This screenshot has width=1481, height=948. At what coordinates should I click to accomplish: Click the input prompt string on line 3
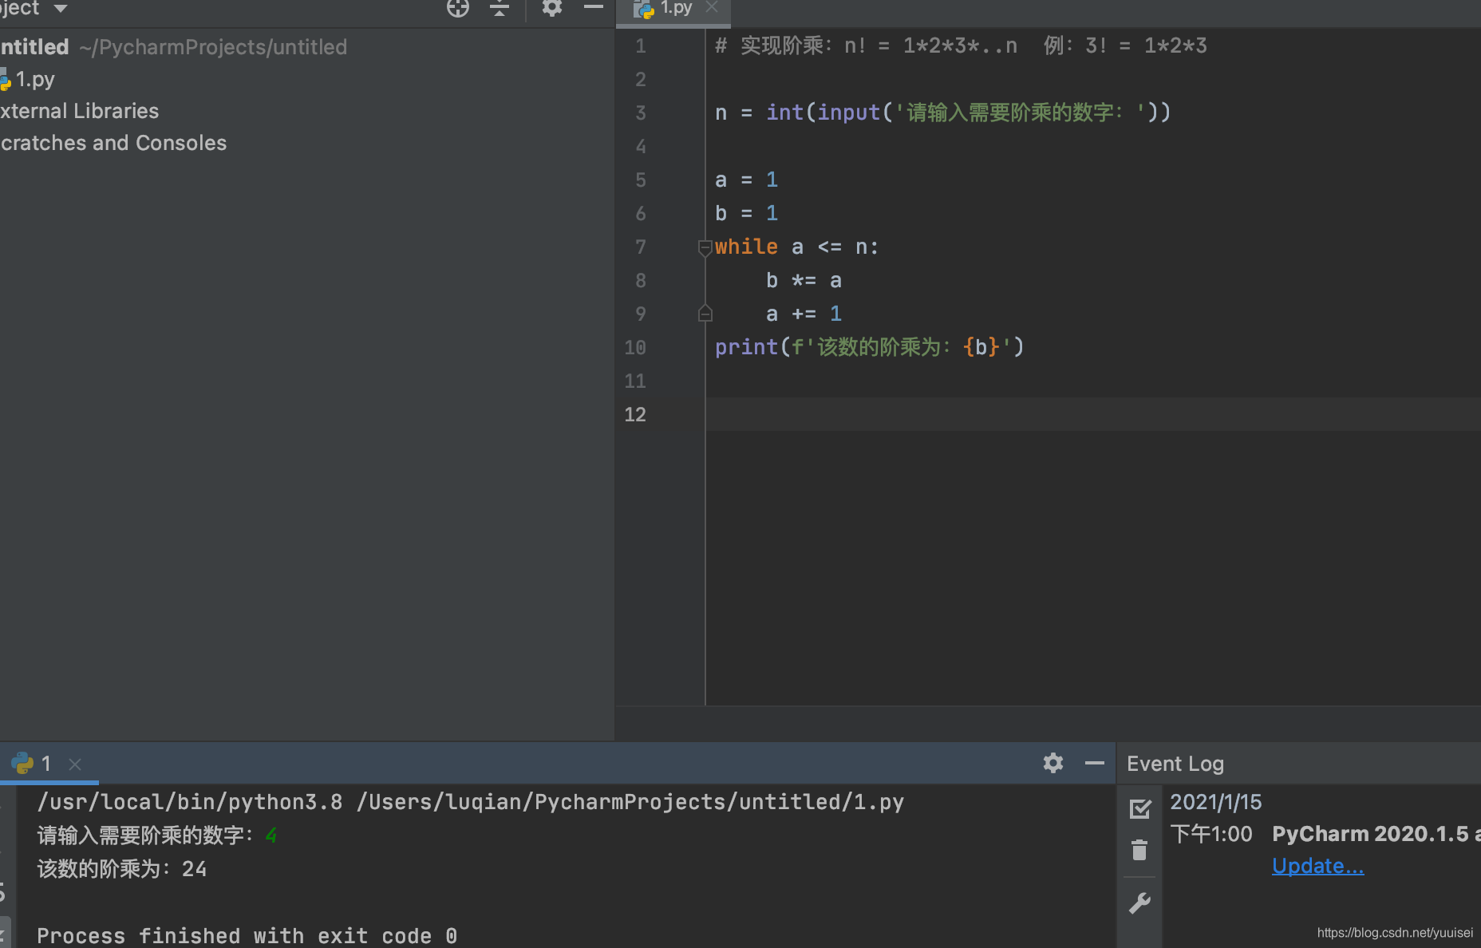point(1021,113)
